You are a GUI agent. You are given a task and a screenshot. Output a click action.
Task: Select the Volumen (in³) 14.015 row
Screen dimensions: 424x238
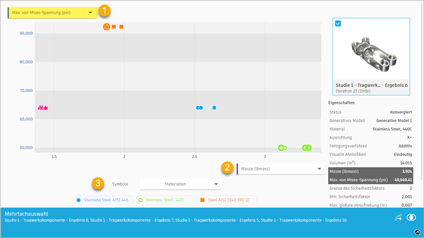tap(370, 163)
